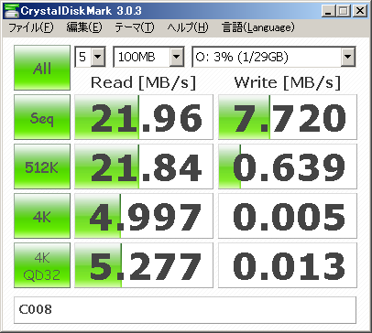
Task: Select the 512K write result 0.639
Action: 288,166
